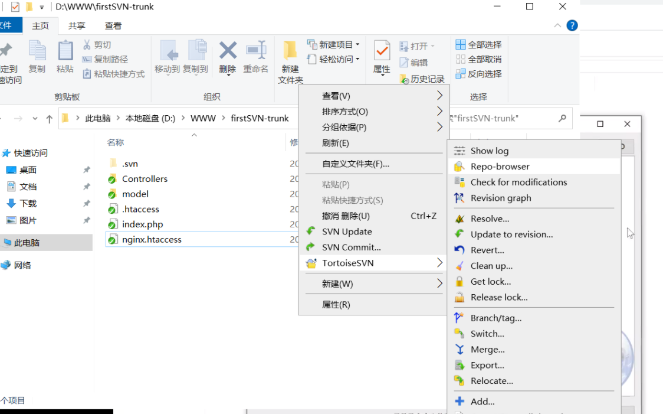Click the 重命名 (rename) ribbon icon
The width and height of the screenshot is (663, 414).
coord(256,57)
